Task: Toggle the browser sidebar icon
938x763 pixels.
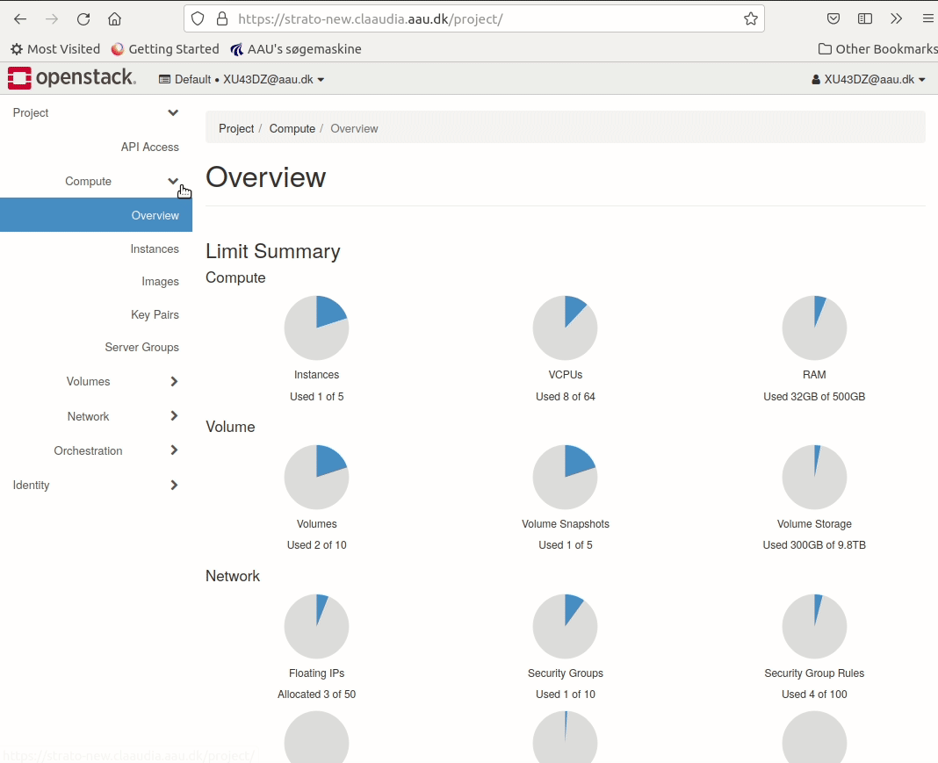Action: click(865, 18)
